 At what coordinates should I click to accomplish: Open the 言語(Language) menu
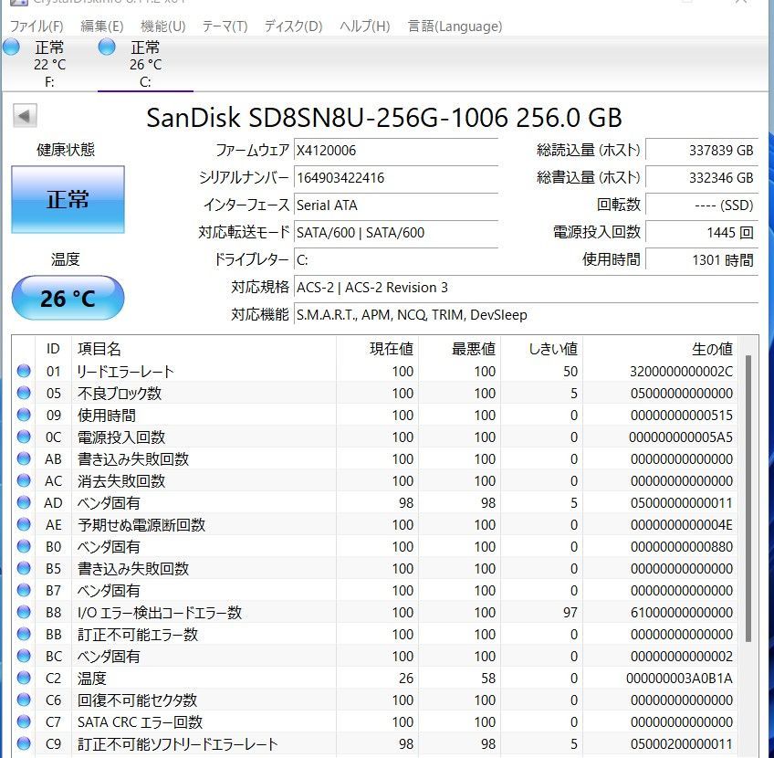click(455, 26)
